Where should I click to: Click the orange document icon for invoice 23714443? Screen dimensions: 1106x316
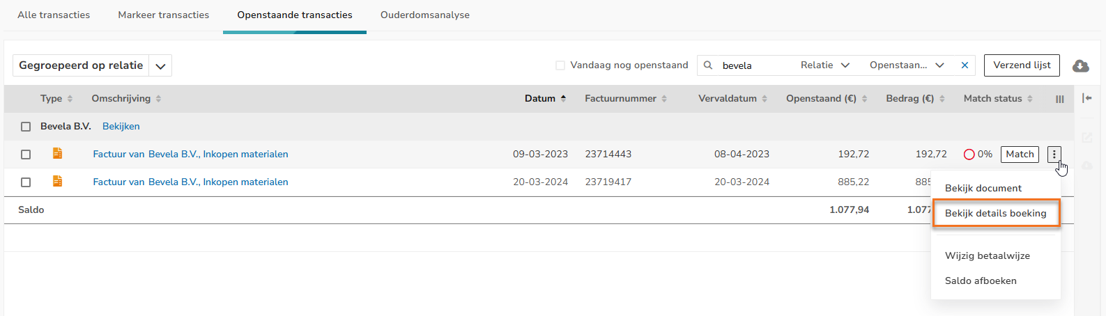[x=58, y=153]
